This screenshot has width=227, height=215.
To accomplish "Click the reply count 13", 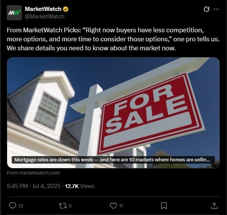I will (x=21, y=206).
